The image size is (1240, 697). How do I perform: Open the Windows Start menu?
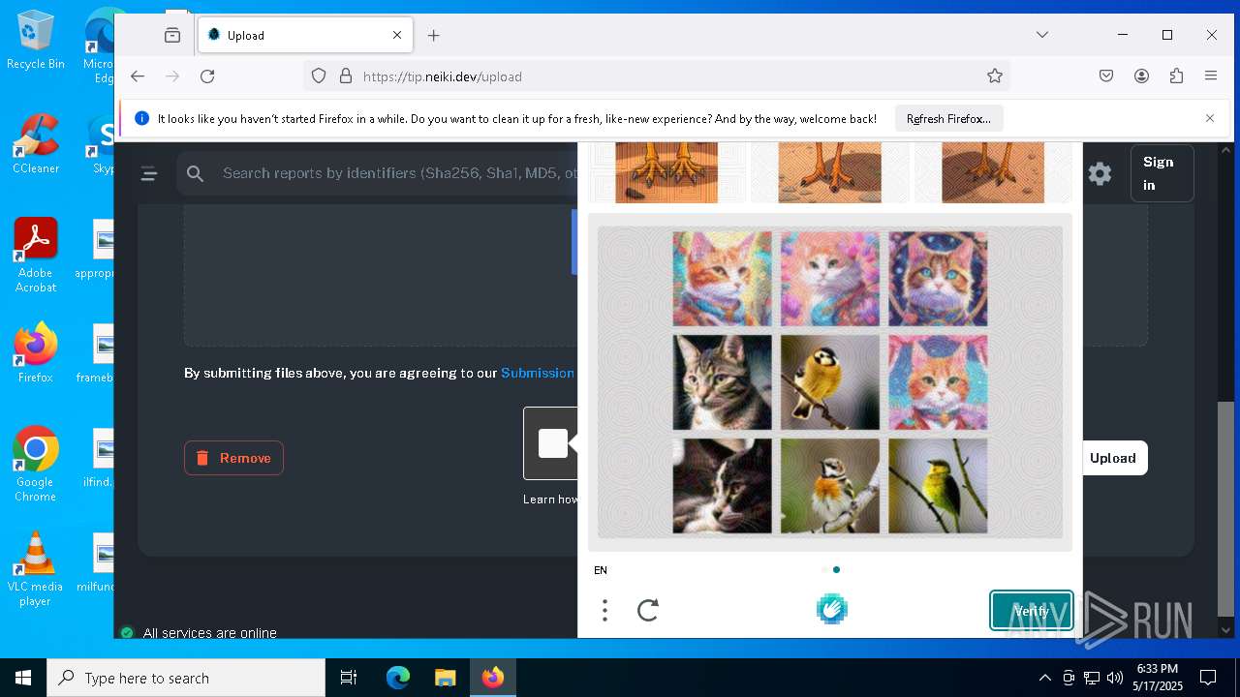(23, 678)
